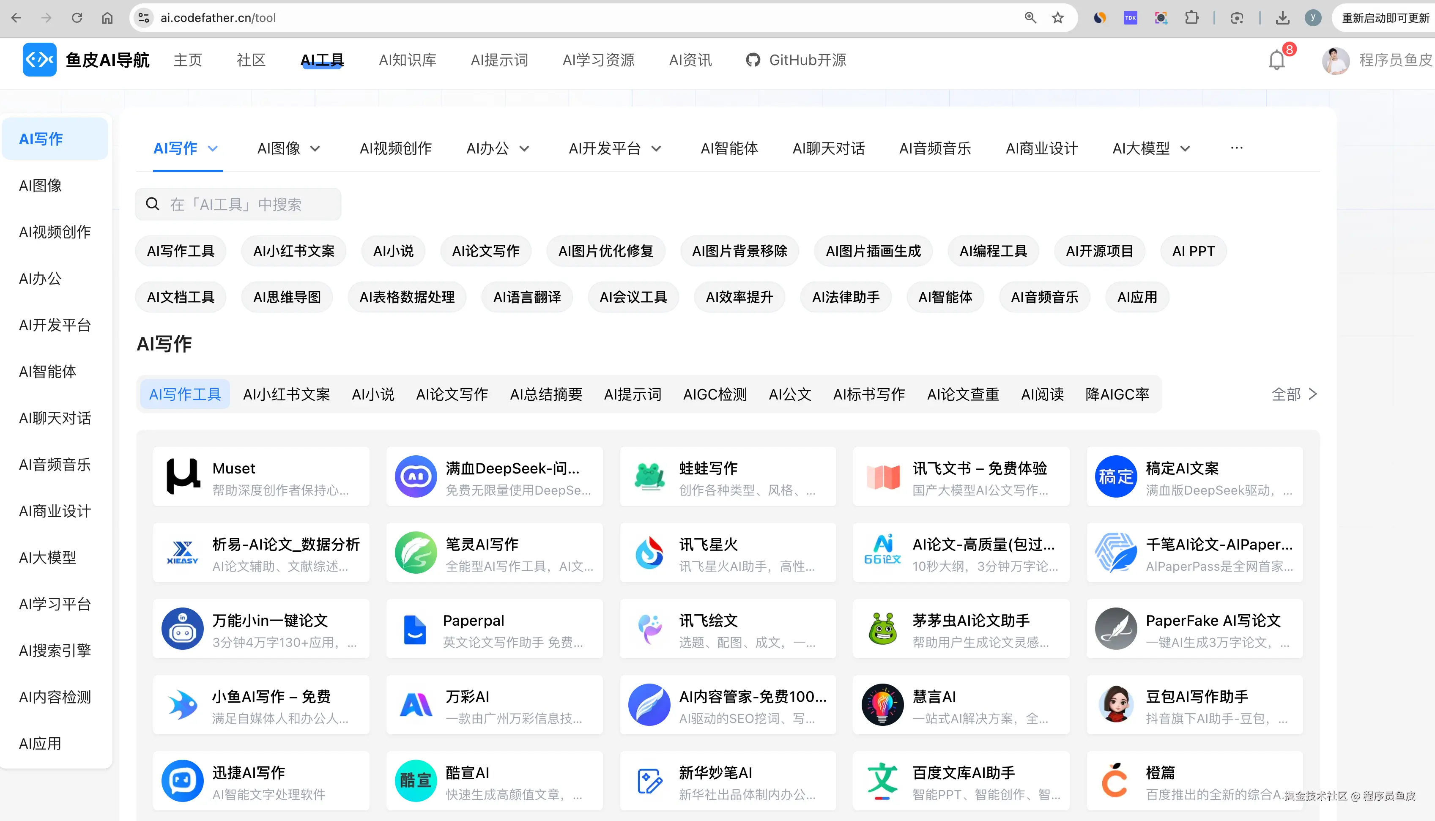Screen dimensions: 1435x821
Task: Select AI搜索引擎 in left sidebar
Action: point(55,651)
